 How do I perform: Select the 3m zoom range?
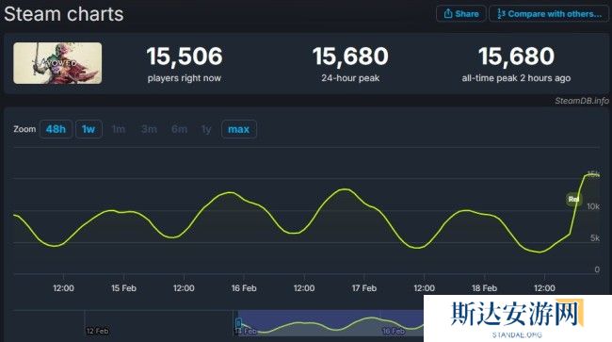(x=149, y=129)
